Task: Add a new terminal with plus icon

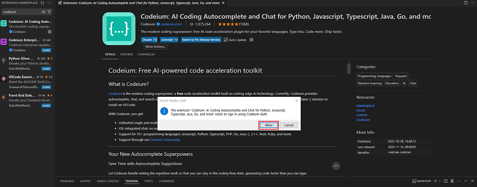Action: (x=435, y=181)
